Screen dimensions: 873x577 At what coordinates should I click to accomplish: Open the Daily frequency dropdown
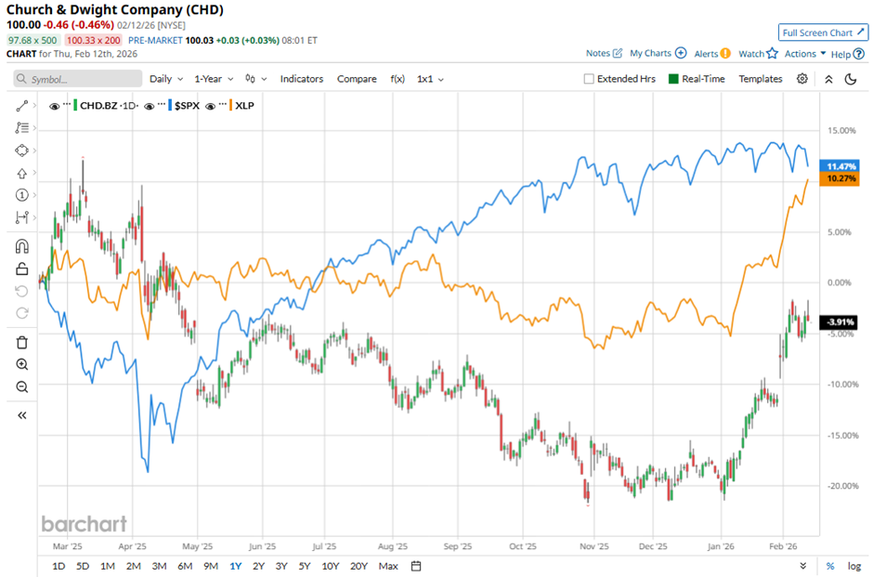pyautogui.click(x=165, y=79)
